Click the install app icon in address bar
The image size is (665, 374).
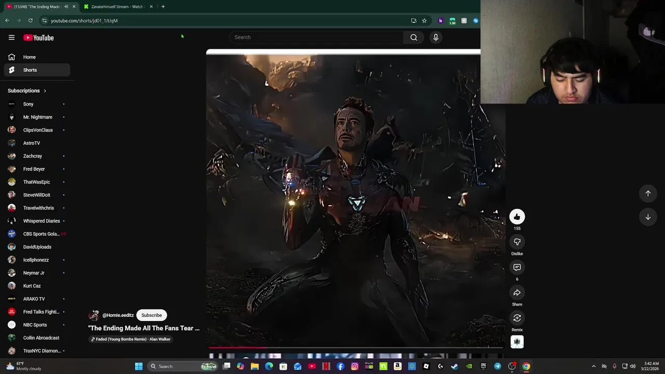coord(414,21)
